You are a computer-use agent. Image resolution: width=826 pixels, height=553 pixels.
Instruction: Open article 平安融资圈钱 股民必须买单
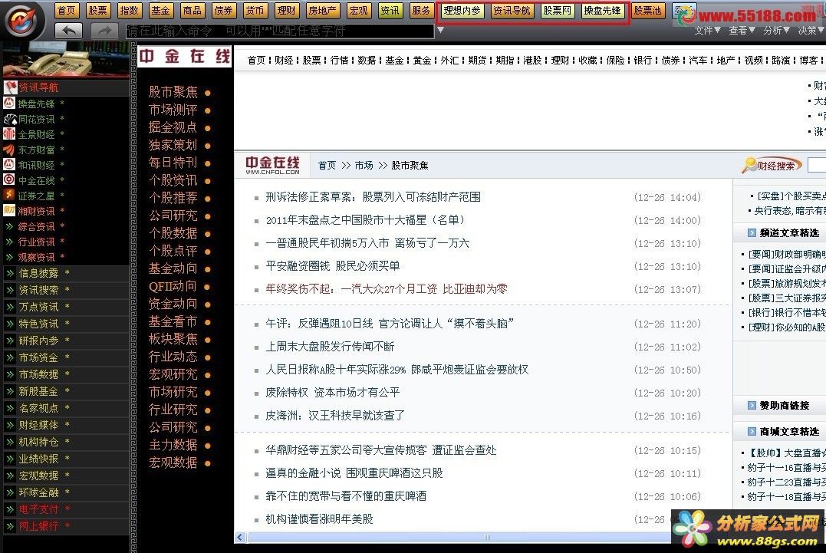click(332, 266)
